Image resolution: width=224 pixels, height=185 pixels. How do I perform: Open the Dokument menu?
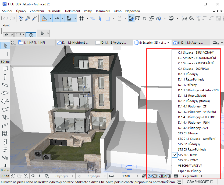(x=73, y=11)
